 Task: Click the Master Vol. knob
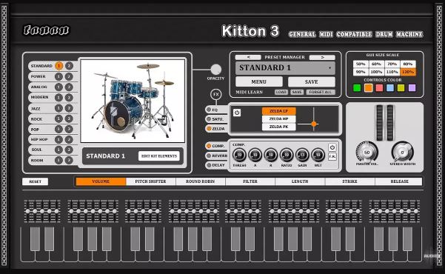pyautogui.click(x=367, y=153)
